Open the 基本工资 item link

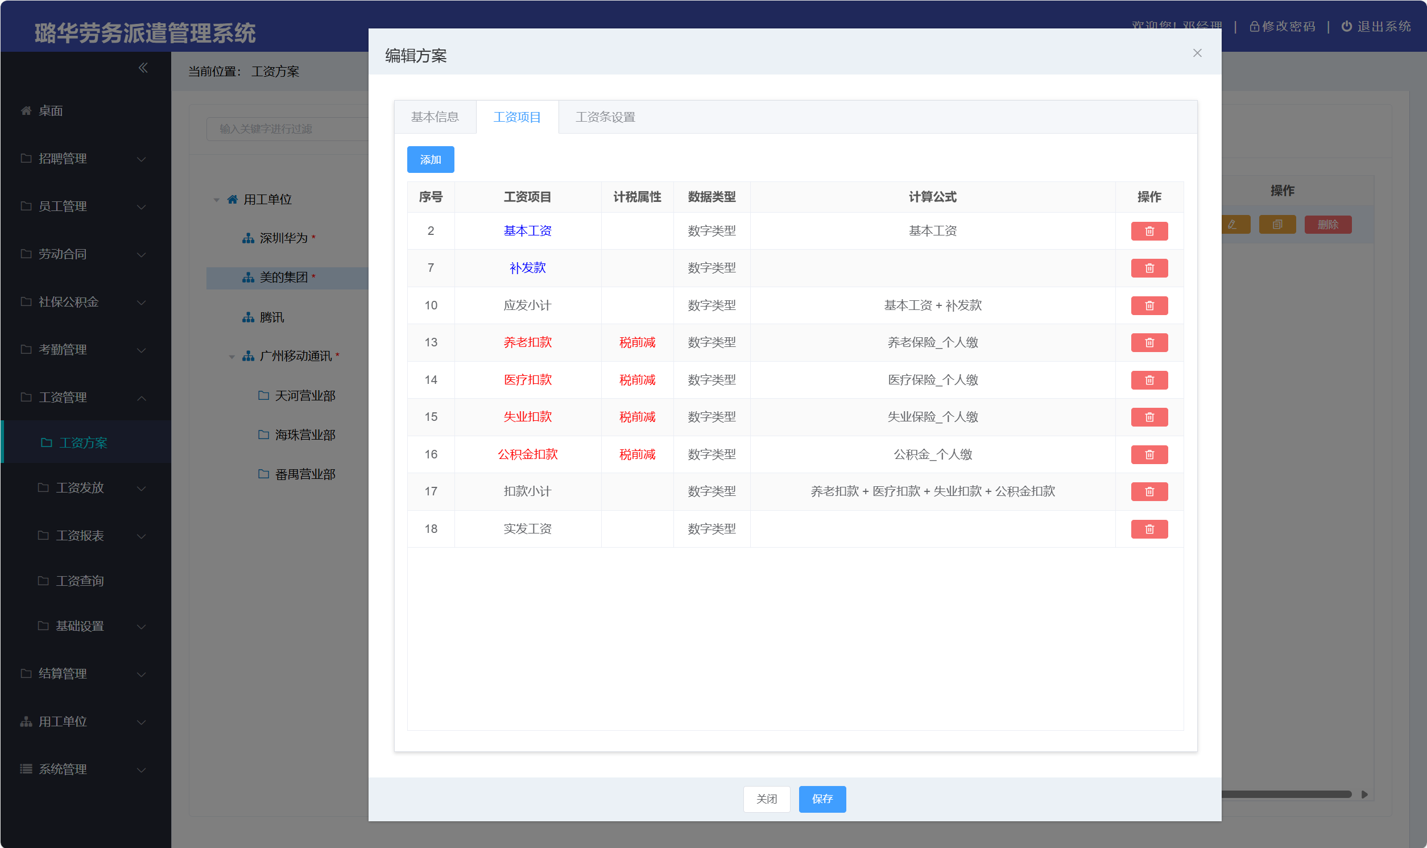coord(527,231)
